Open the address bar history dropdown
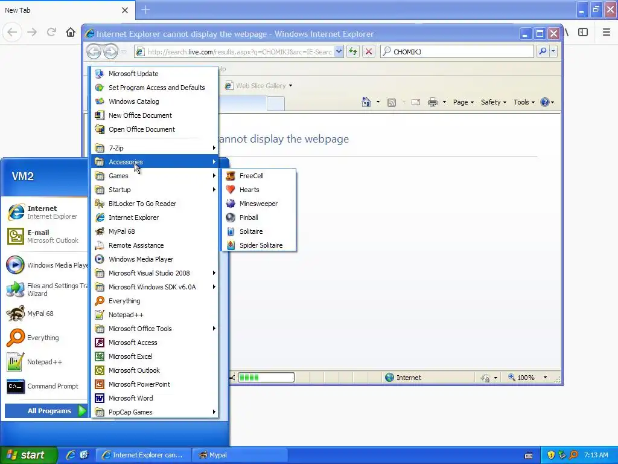618x464 pixels. [x=339, y=52]
